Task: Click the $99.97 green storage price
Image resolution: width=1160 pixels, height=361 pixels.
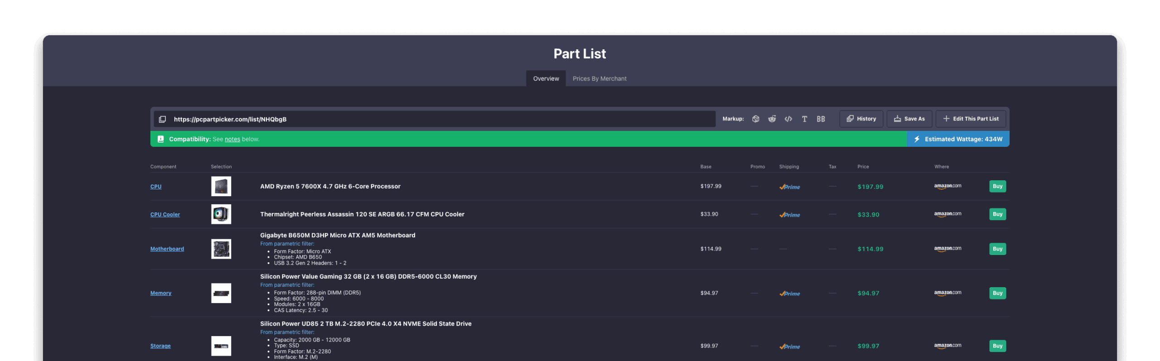Action: click(x=868, y=346)
